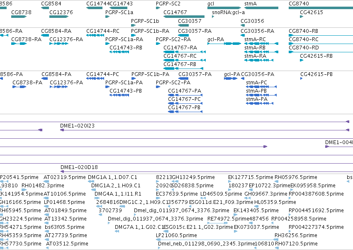The image size is (353, 250).
Task: Click the CG8738-PA protein label
Action: click(x=27, y=83)
